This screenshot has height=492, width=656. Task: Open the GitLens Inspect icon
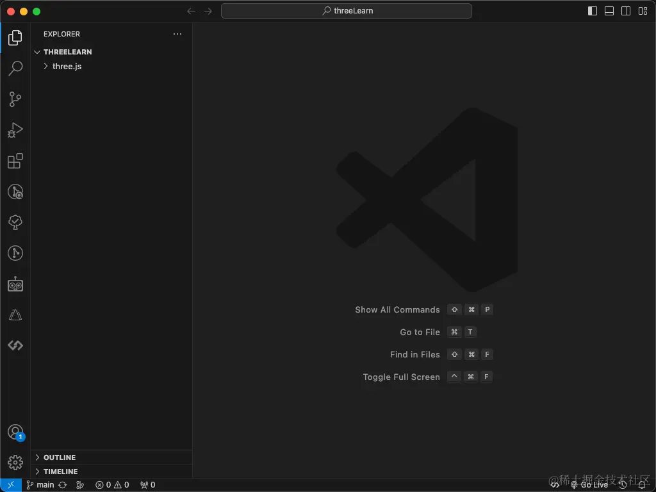[15, 192]
